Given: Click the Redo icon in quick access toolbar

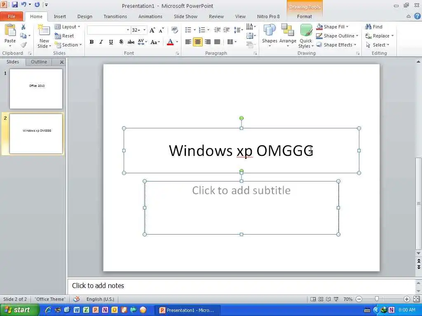Looking at the screenshot, I should (37, 5).
